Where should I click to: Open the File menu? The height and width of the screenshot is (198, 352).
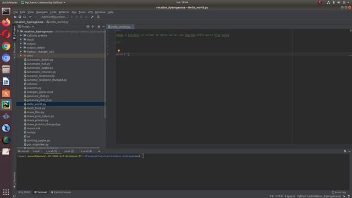click(15, 12)
